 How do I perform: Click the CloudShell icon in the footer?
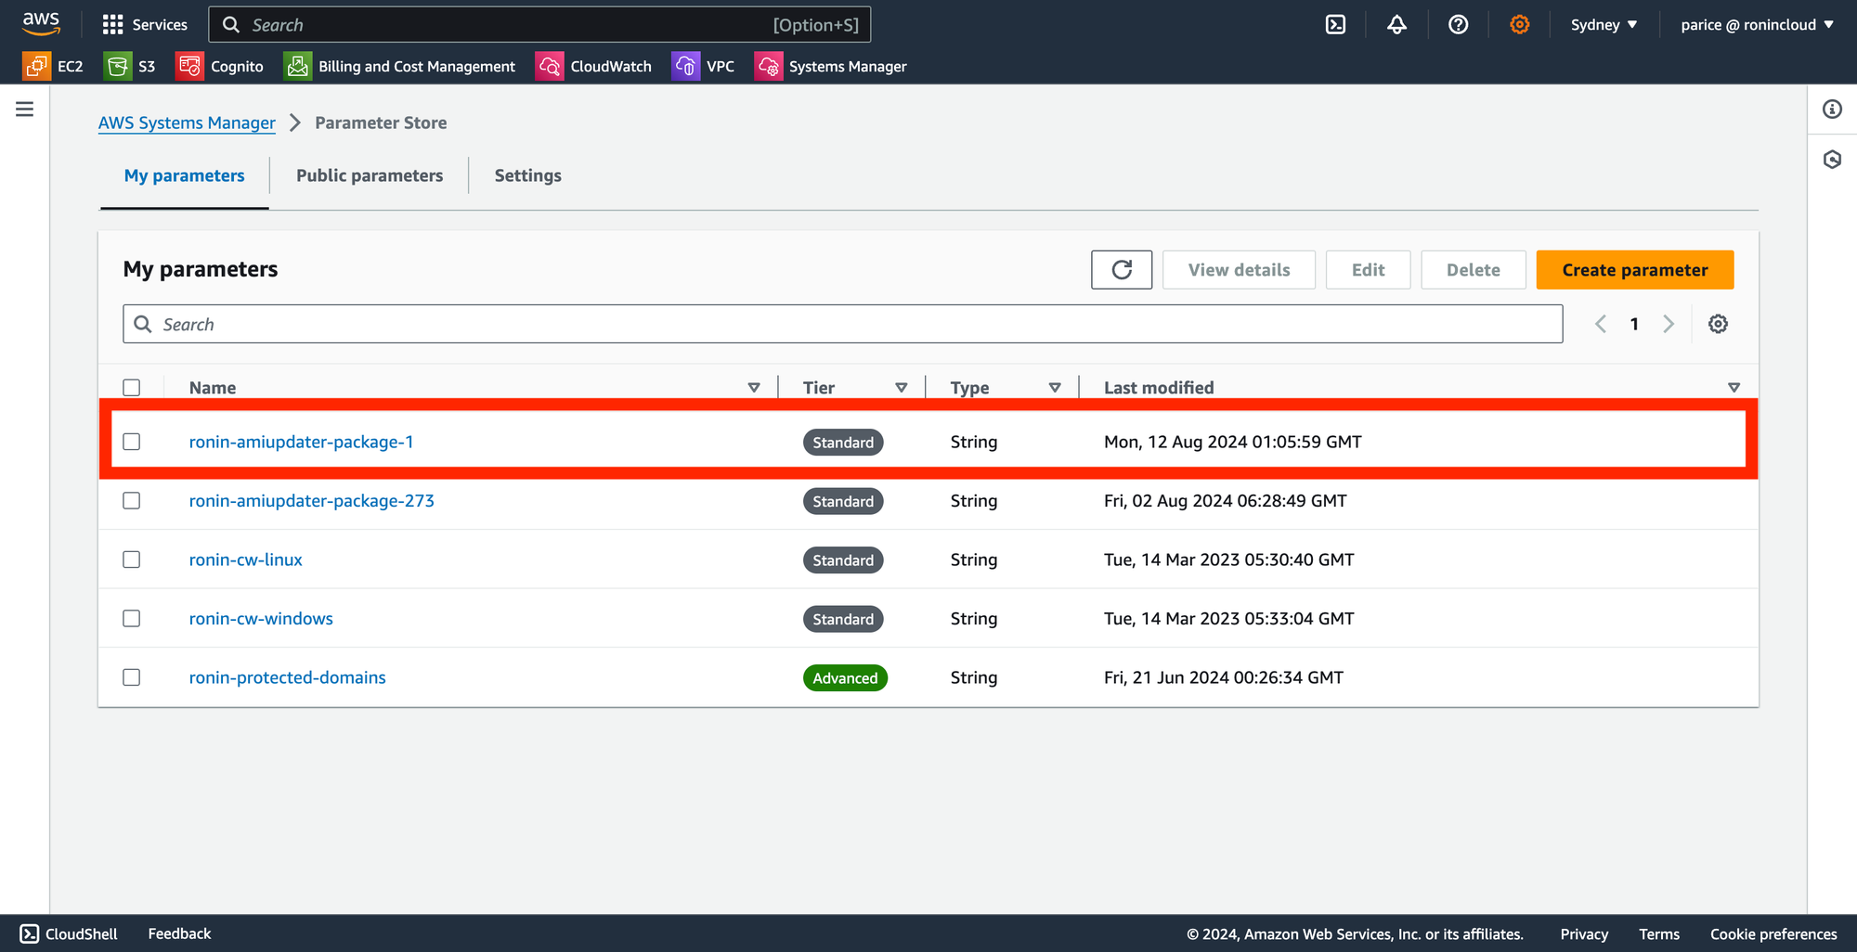30,933
